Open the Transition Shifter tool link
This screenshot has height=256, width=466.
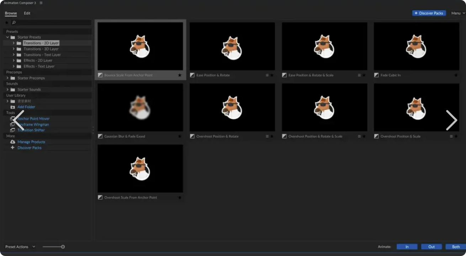click(x=31, y=130)
